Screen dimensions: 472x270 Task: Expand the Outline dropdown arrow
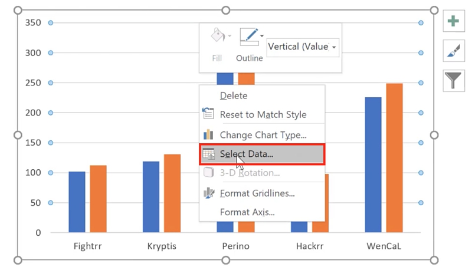pos(261,37)
